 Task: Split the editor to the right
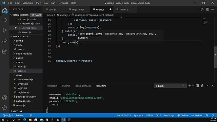(208, 9)
